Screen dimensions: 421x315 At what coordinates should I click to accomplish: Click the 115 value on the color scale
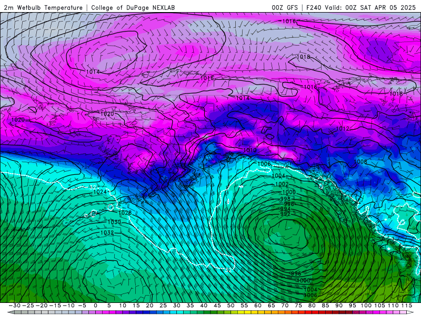tap(407, 306)
